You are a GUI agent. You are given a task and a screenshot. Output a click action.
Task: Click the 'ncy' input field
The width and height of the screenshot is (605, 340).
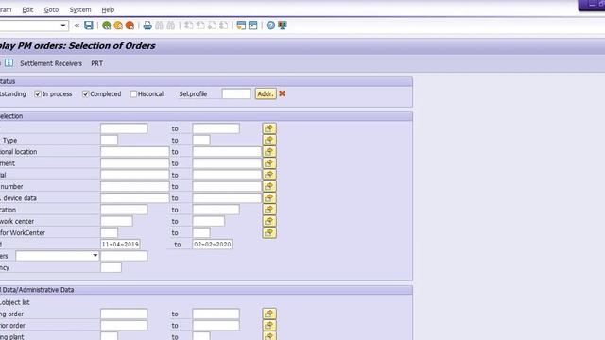point(111,267)
